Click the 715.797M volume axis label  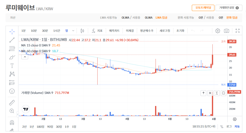[x=234, y=92]
